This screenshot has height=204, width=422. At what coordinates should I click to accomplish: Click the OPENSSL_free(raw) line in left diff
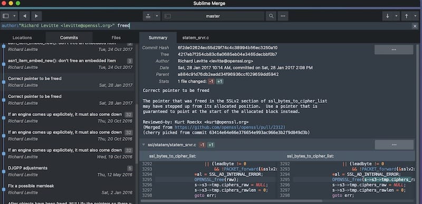216,180
